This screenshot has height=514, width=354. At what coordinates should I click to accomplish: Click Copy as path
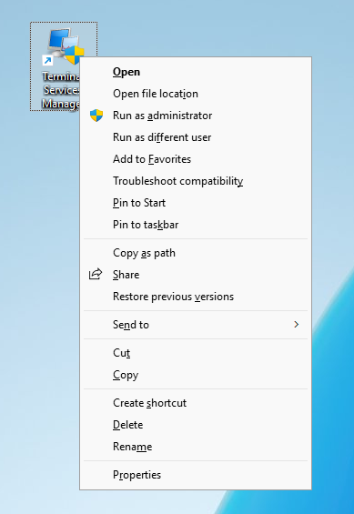click(x=196, y=253)
